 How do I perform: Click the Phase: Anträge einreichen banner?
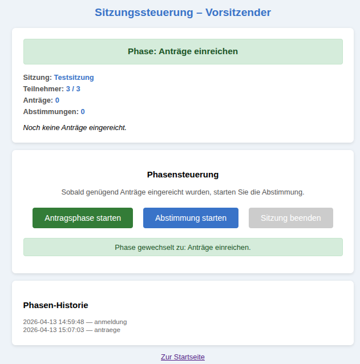[x=183, y=51]
